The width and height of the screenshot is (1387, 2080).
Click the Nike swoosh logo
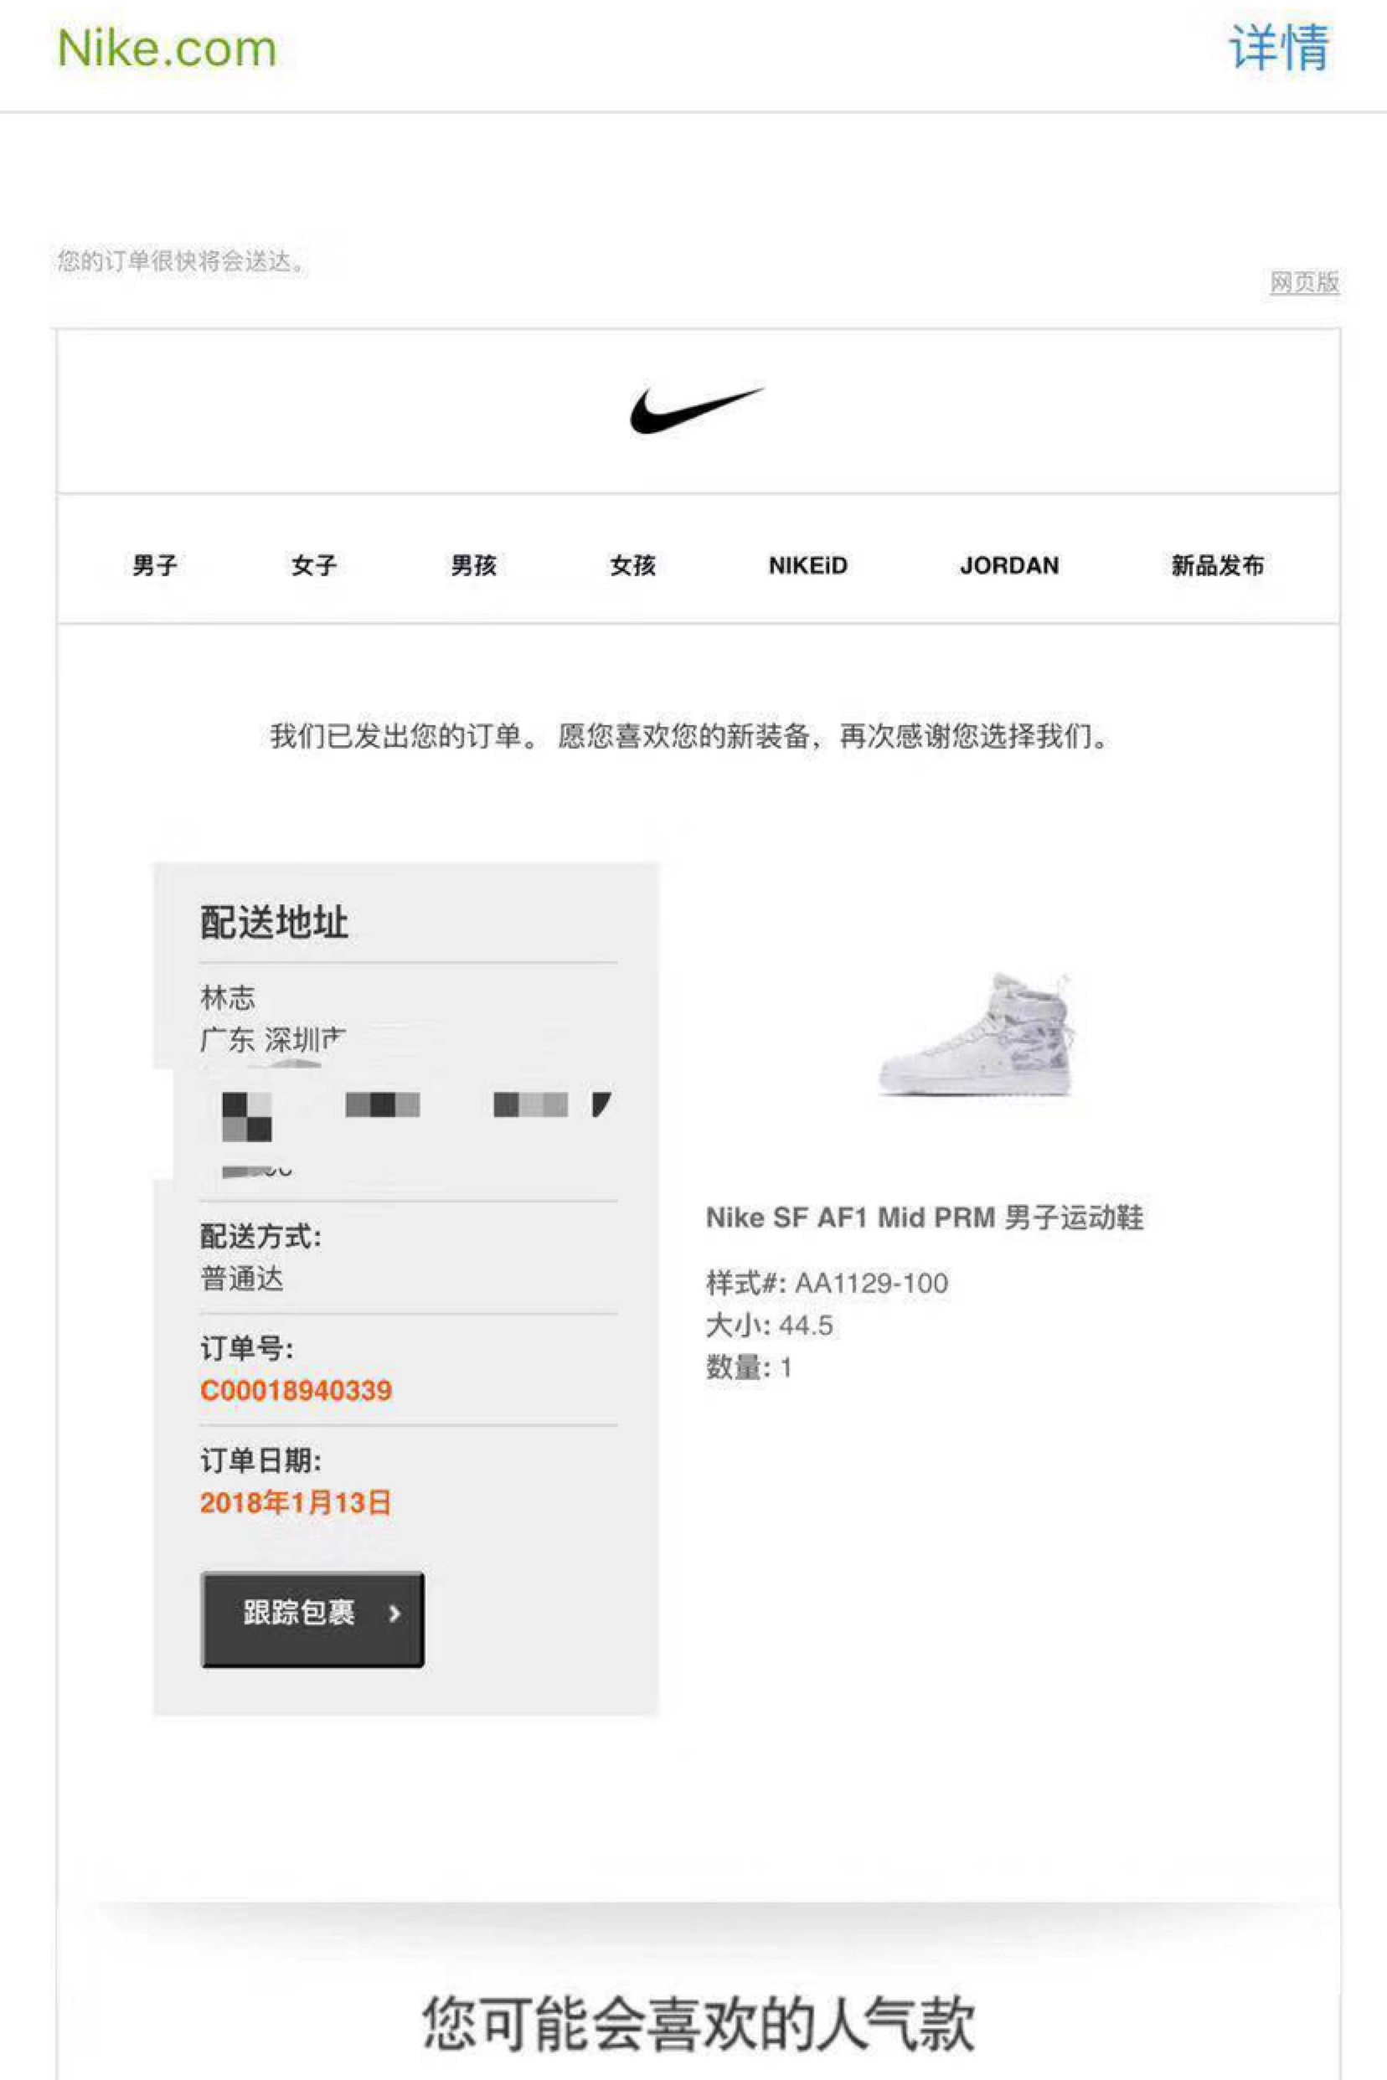[697, 409]
